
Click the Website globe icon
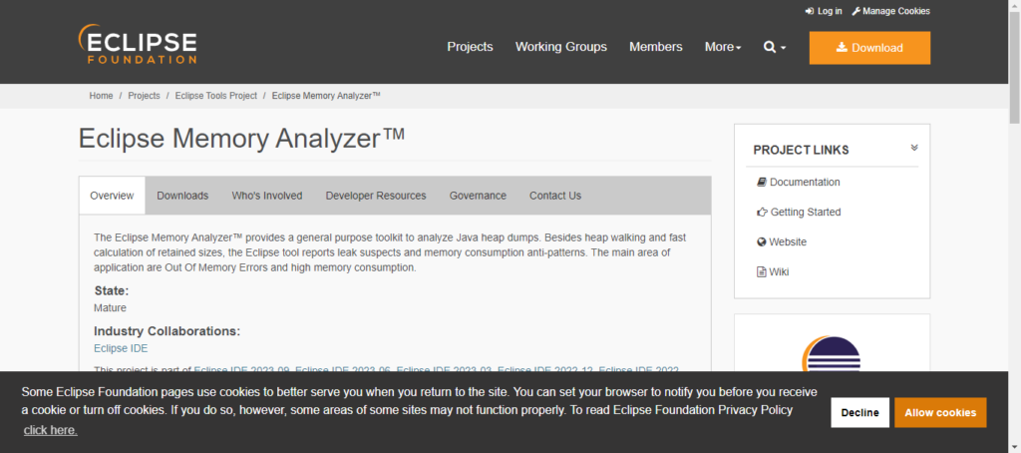763,242
